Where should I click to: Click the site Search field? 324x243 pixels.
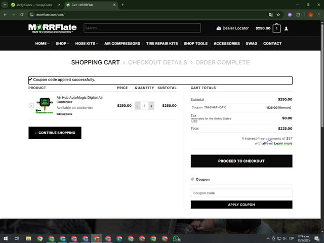coord(142,28)
